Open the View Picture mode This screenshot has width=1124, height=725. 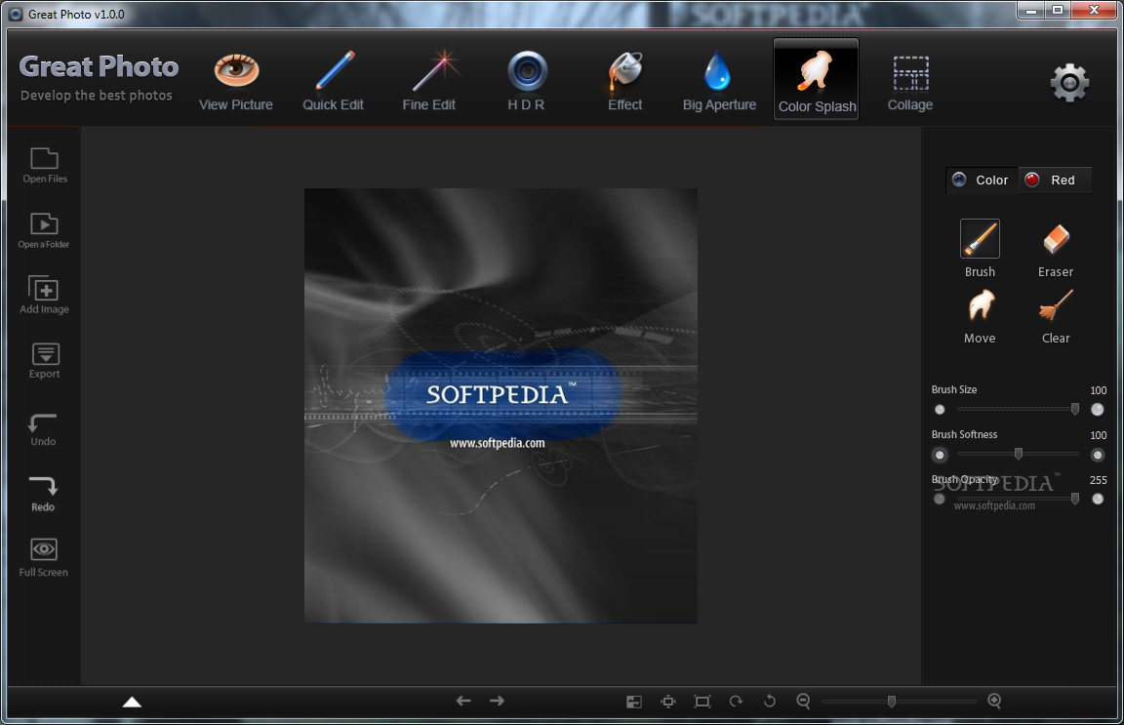(x=236, y=82)
